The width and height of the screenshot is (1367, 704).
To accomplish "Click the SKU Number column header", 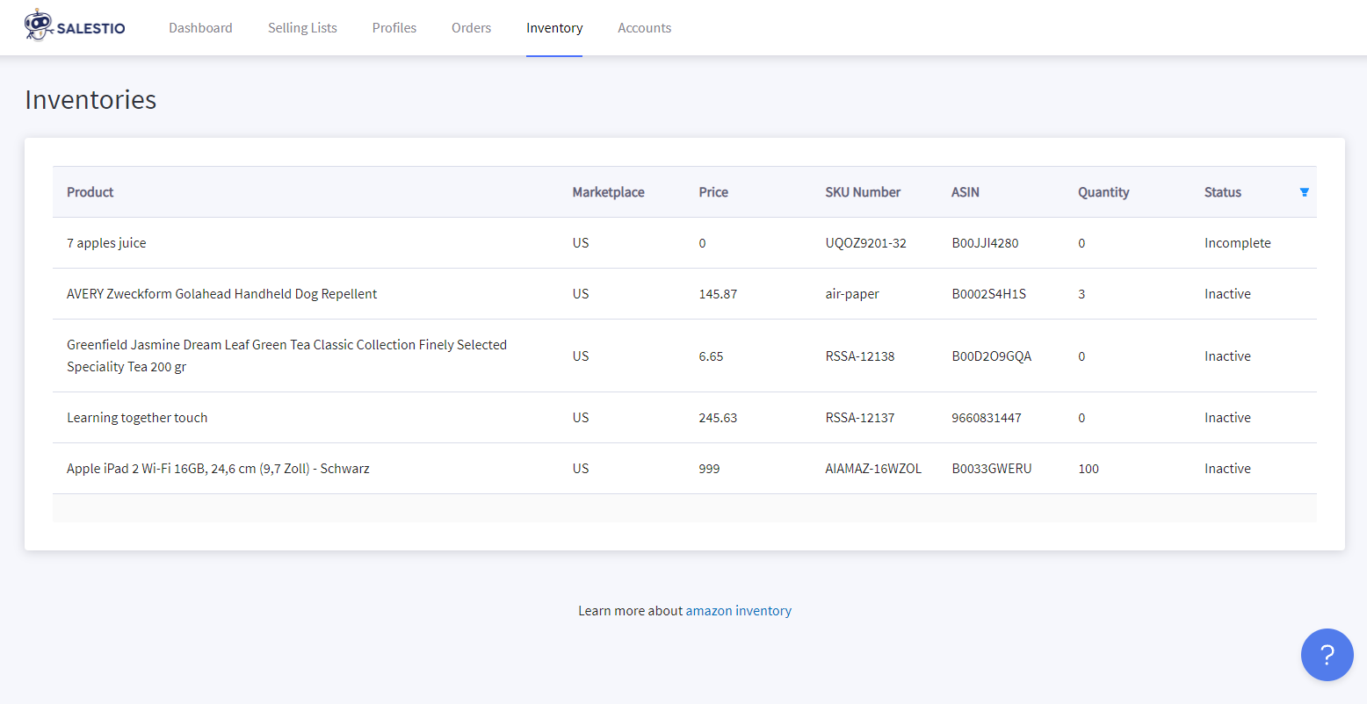I will [x=863, y=192].
